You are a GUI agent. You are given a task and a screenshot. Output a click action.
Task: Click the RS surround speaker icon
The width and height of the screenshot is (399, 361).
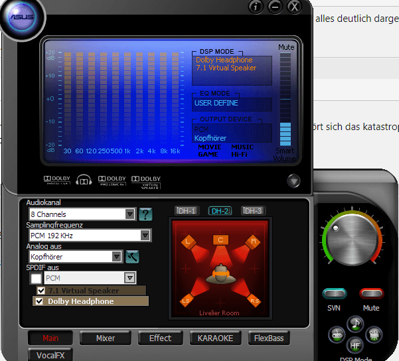[254, 301]
